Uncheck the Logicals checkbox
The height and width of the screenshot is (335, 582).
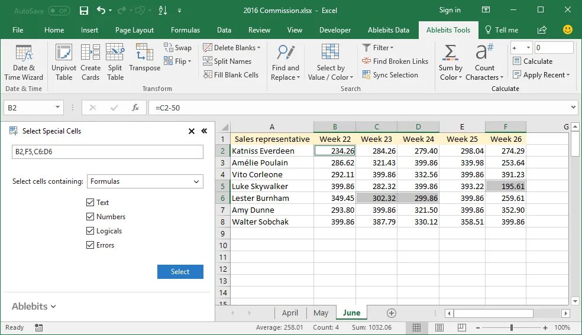pos(90,231)
